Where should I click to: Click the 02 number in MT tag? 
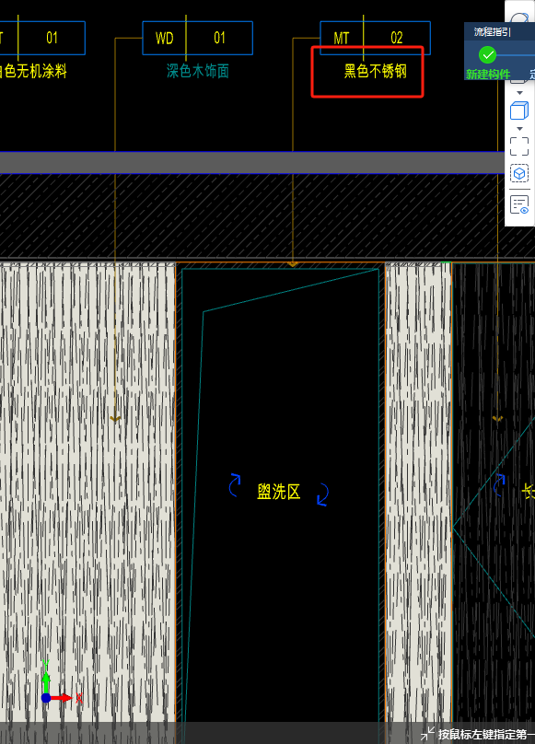[x=397, y=38]
